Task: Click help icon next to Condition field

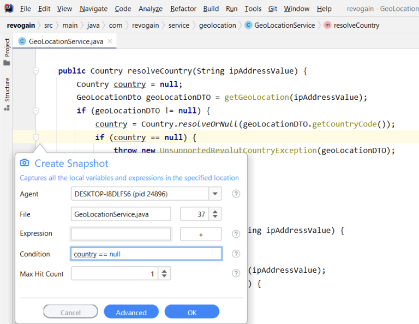Action: [236, 254]
